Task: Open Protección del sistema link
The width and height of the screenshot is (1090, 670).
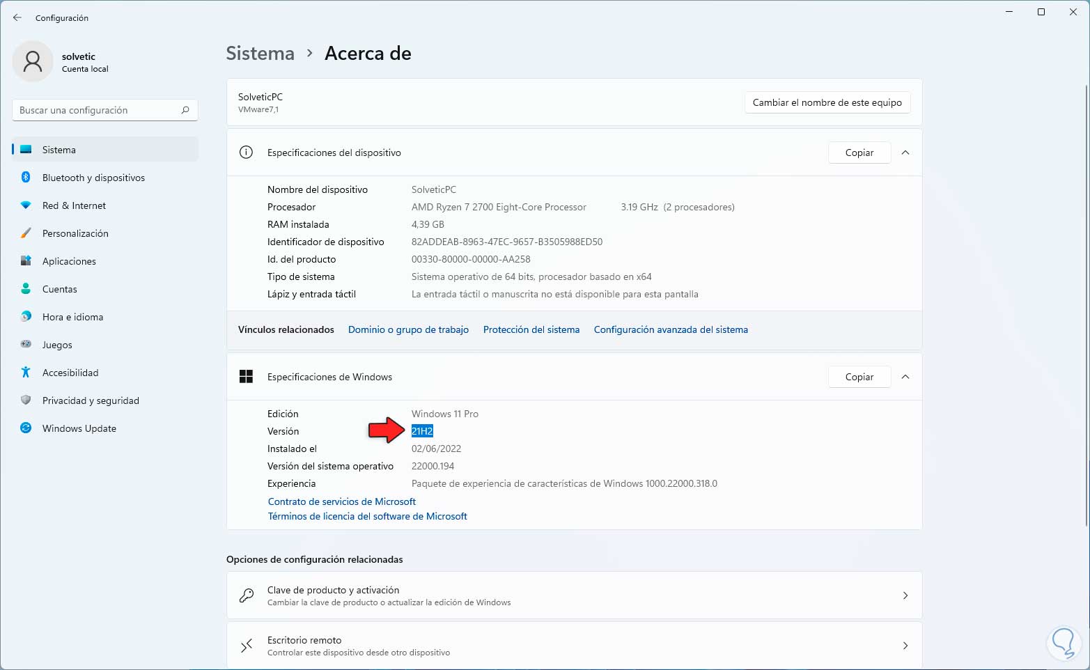Action: [x=531, y=329]
